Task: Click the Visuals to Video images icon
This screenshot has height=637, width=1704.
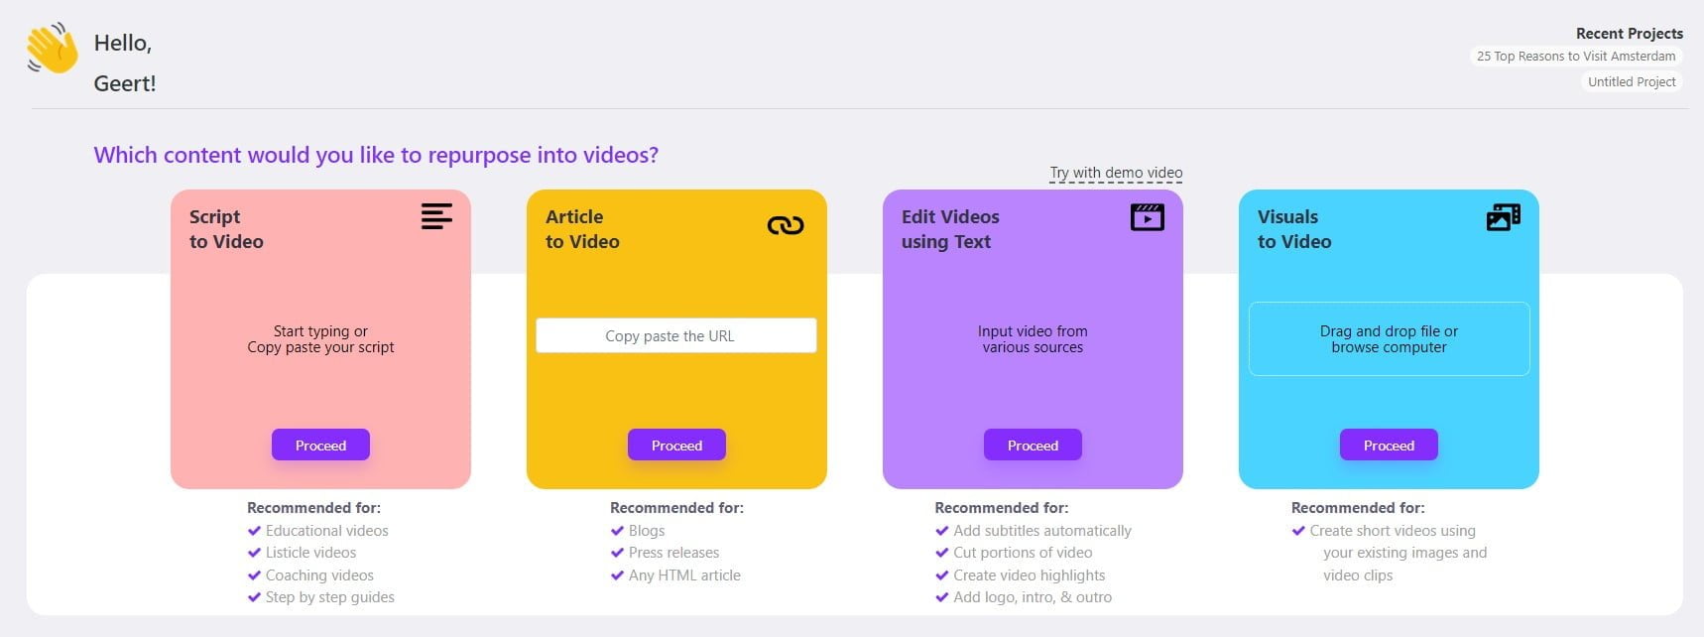Action: point(1504,216)
